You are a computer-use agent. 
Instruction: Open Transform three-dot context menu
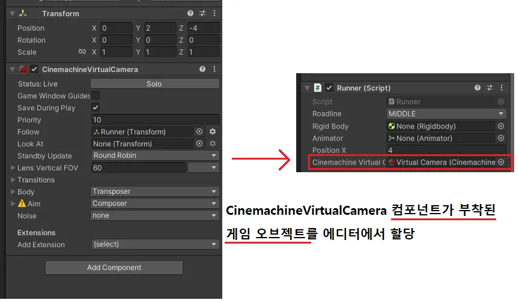point(214,13)
